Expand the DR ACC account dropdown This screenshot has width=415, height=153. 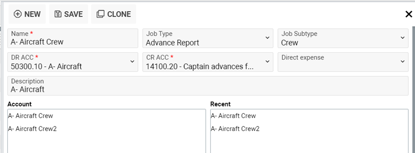pyautogui.click(x=132, y=61)
